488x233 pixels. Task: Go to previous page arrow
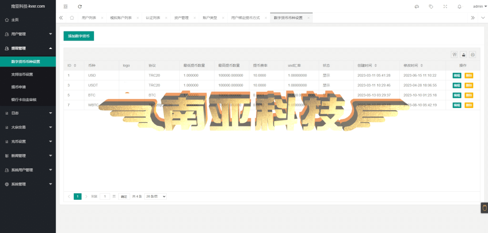[x=69, y=196]
